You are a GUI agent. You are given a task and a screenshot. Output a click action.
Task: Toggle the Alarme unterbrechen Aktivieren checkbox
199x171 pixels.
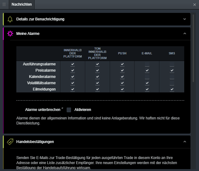click(x=69, y=110)
